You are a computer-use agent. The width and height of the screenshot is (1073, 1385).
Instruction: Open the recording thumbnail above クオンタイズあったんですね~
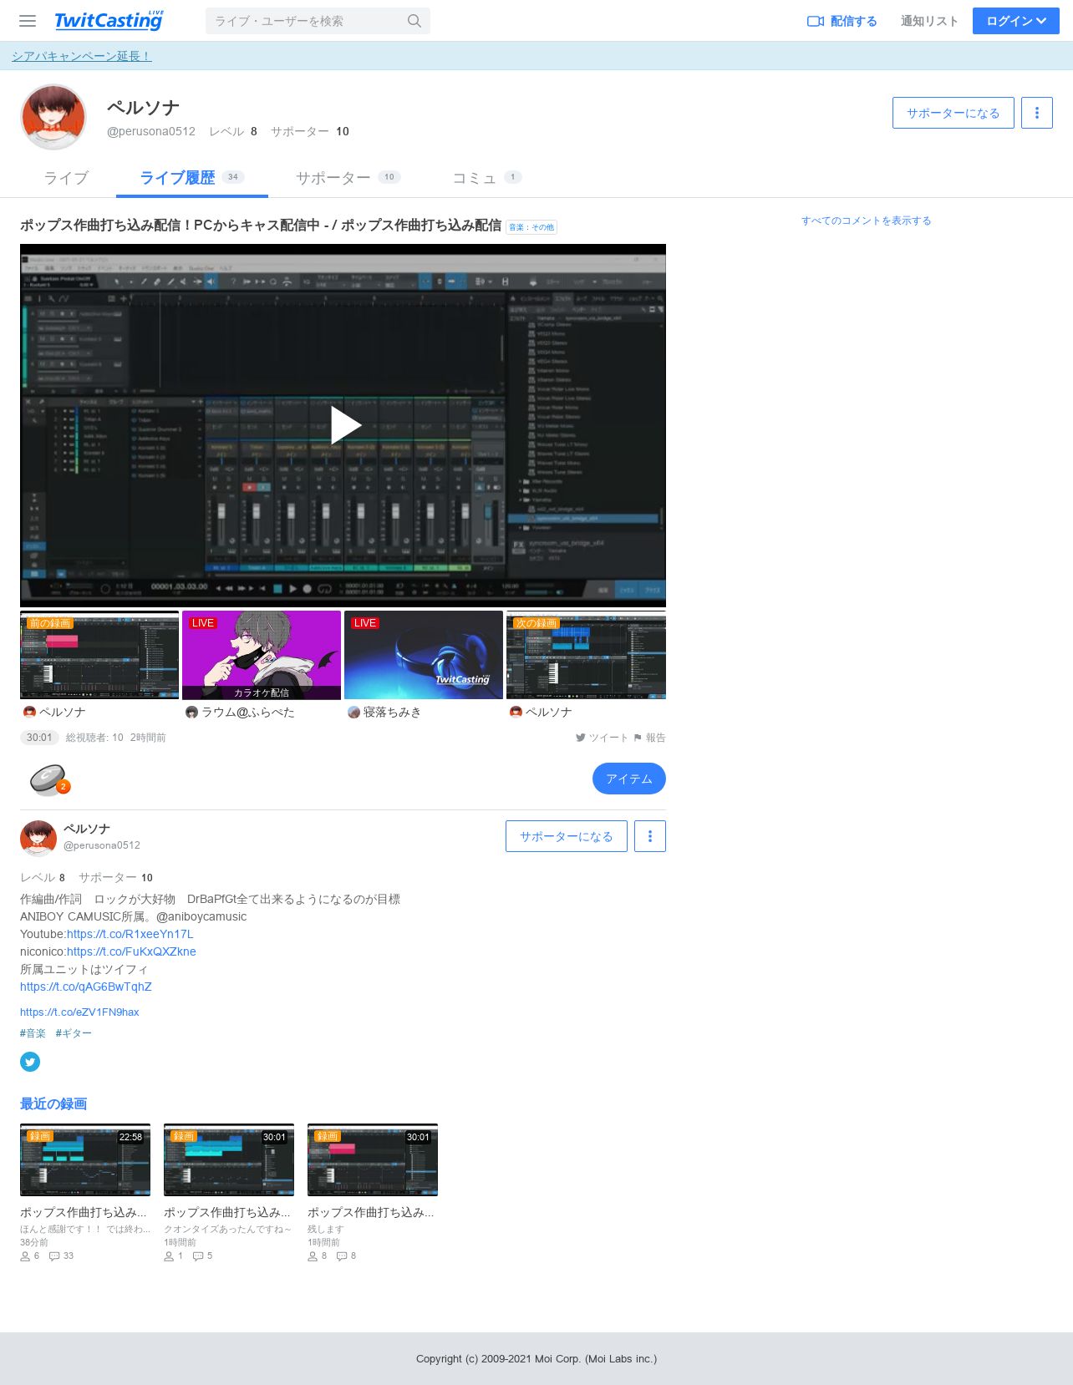click(x=229, y=1160)
